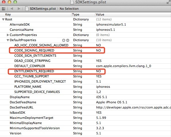This screenshot has height=137, width=171.
Task: Click the 5.1 value of Version
Action: click(98, 133)
